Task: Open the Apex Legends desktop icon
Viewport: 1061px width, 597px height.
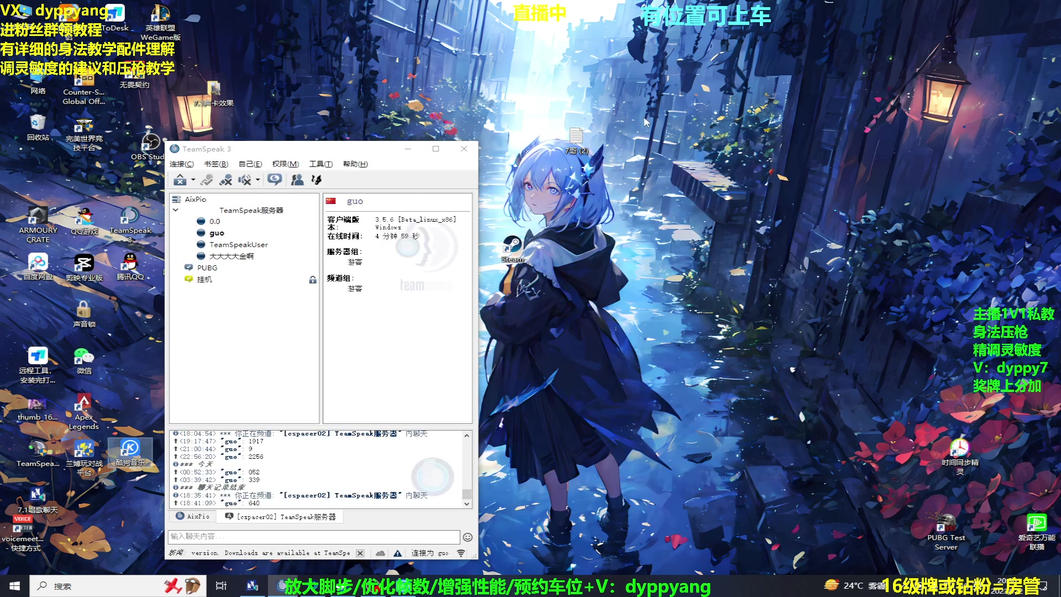Action: (84, 412)
